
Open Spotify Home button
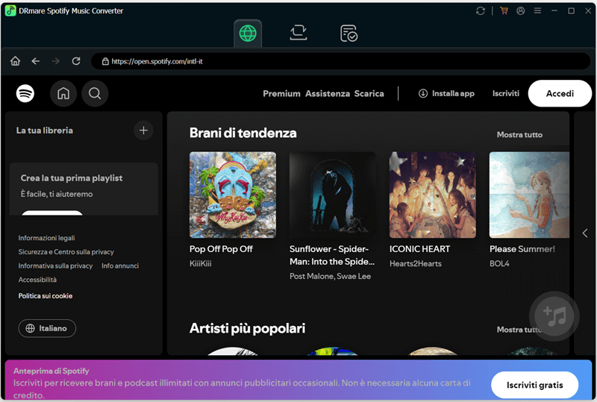point(63,93)
